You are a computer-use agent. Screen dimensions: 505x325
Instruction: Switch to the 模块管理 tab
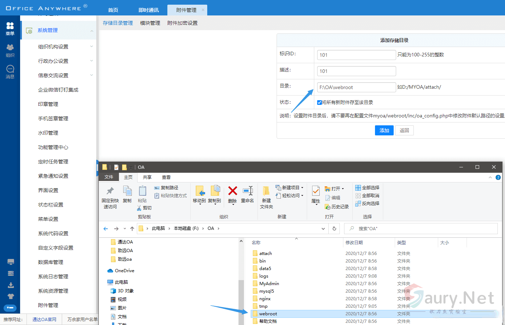(150, 23)
